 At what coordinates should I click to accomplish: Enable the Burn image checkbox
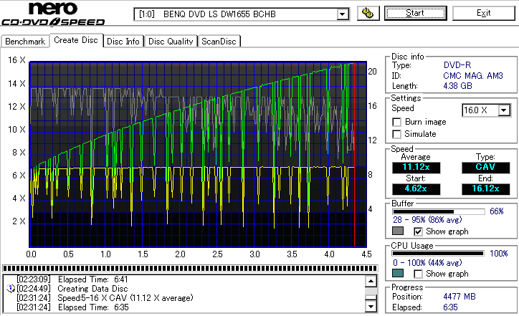tap(397, 122)
